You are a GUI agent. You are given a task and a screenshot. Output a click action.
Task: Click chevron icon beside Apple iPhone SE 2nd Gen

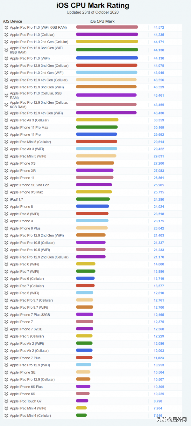(6, 185)
